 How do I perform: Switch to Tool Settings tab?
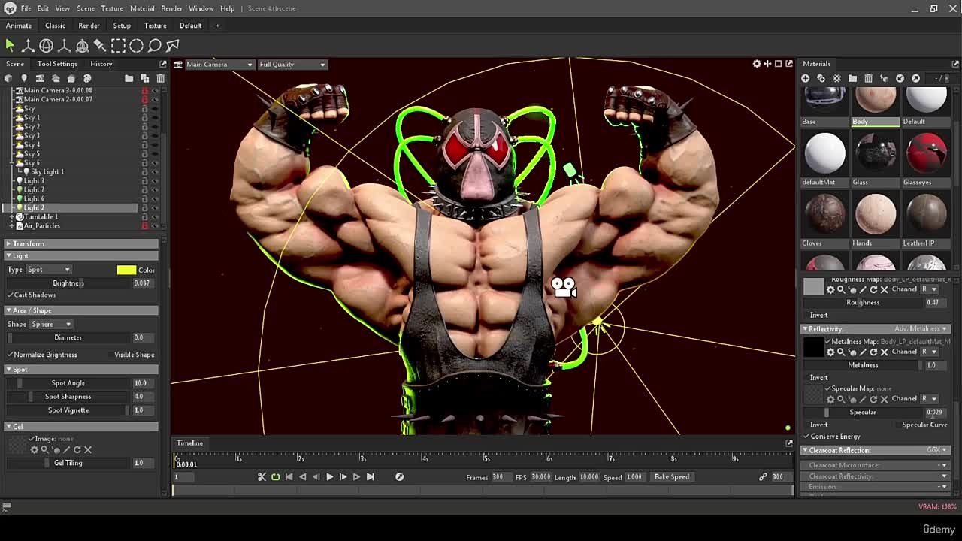(57, 64)
